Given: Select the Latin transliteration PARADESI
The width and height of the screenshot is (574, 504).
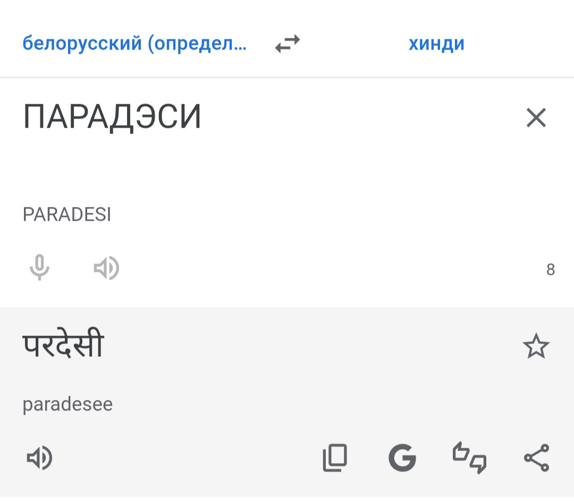Looking at the screenshot, I should click(x=67, y=215).
